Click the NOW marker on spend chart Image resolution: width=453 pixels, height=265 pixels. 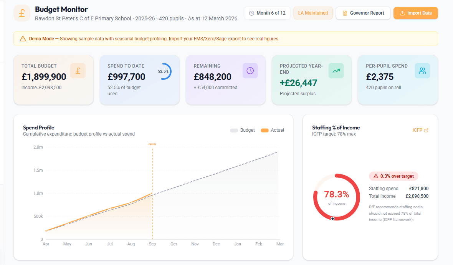click(152, 144)
